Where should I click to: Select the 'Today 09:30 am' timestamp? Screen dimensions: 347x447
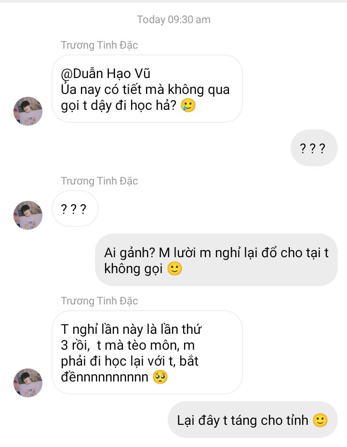point(173,20)
